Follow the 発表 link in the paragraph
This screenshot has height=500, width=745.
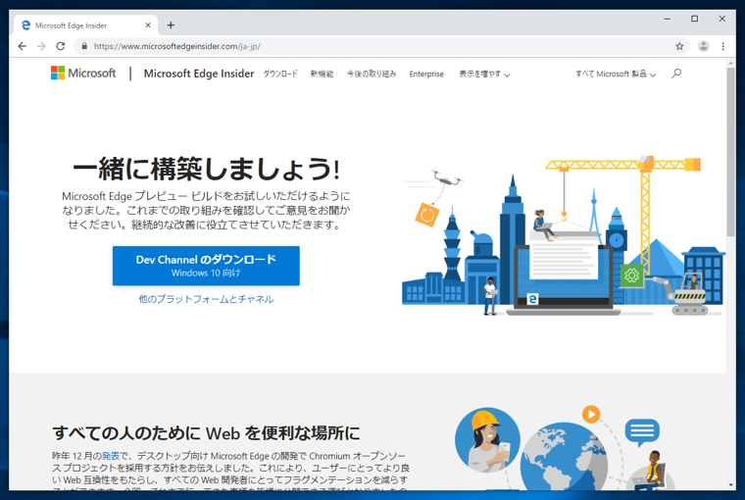(111, 456)
